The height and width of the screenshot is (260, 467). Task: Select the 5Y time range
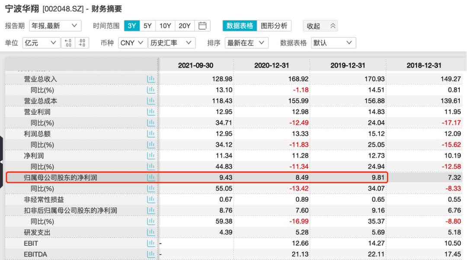147,26
